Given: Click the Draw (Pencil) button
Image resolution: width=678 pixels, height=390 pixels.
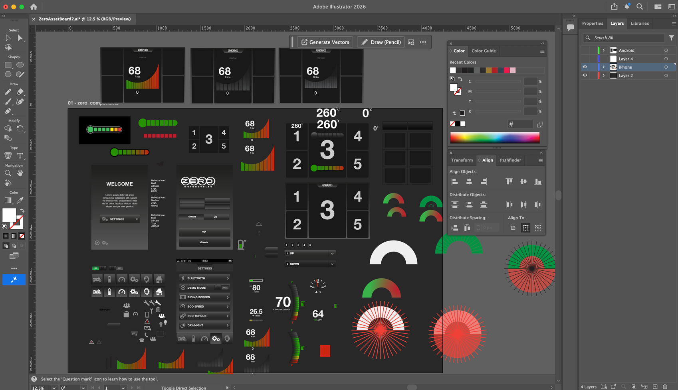Looking at the screenshot, I should click(x=381, y=42).
